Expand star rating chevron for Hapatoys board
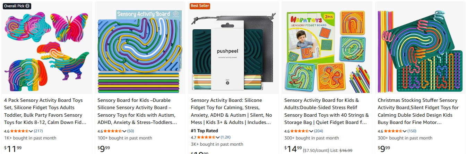This screenshot has height=154, width=466. pyautogui.click(x=311, y=131)
